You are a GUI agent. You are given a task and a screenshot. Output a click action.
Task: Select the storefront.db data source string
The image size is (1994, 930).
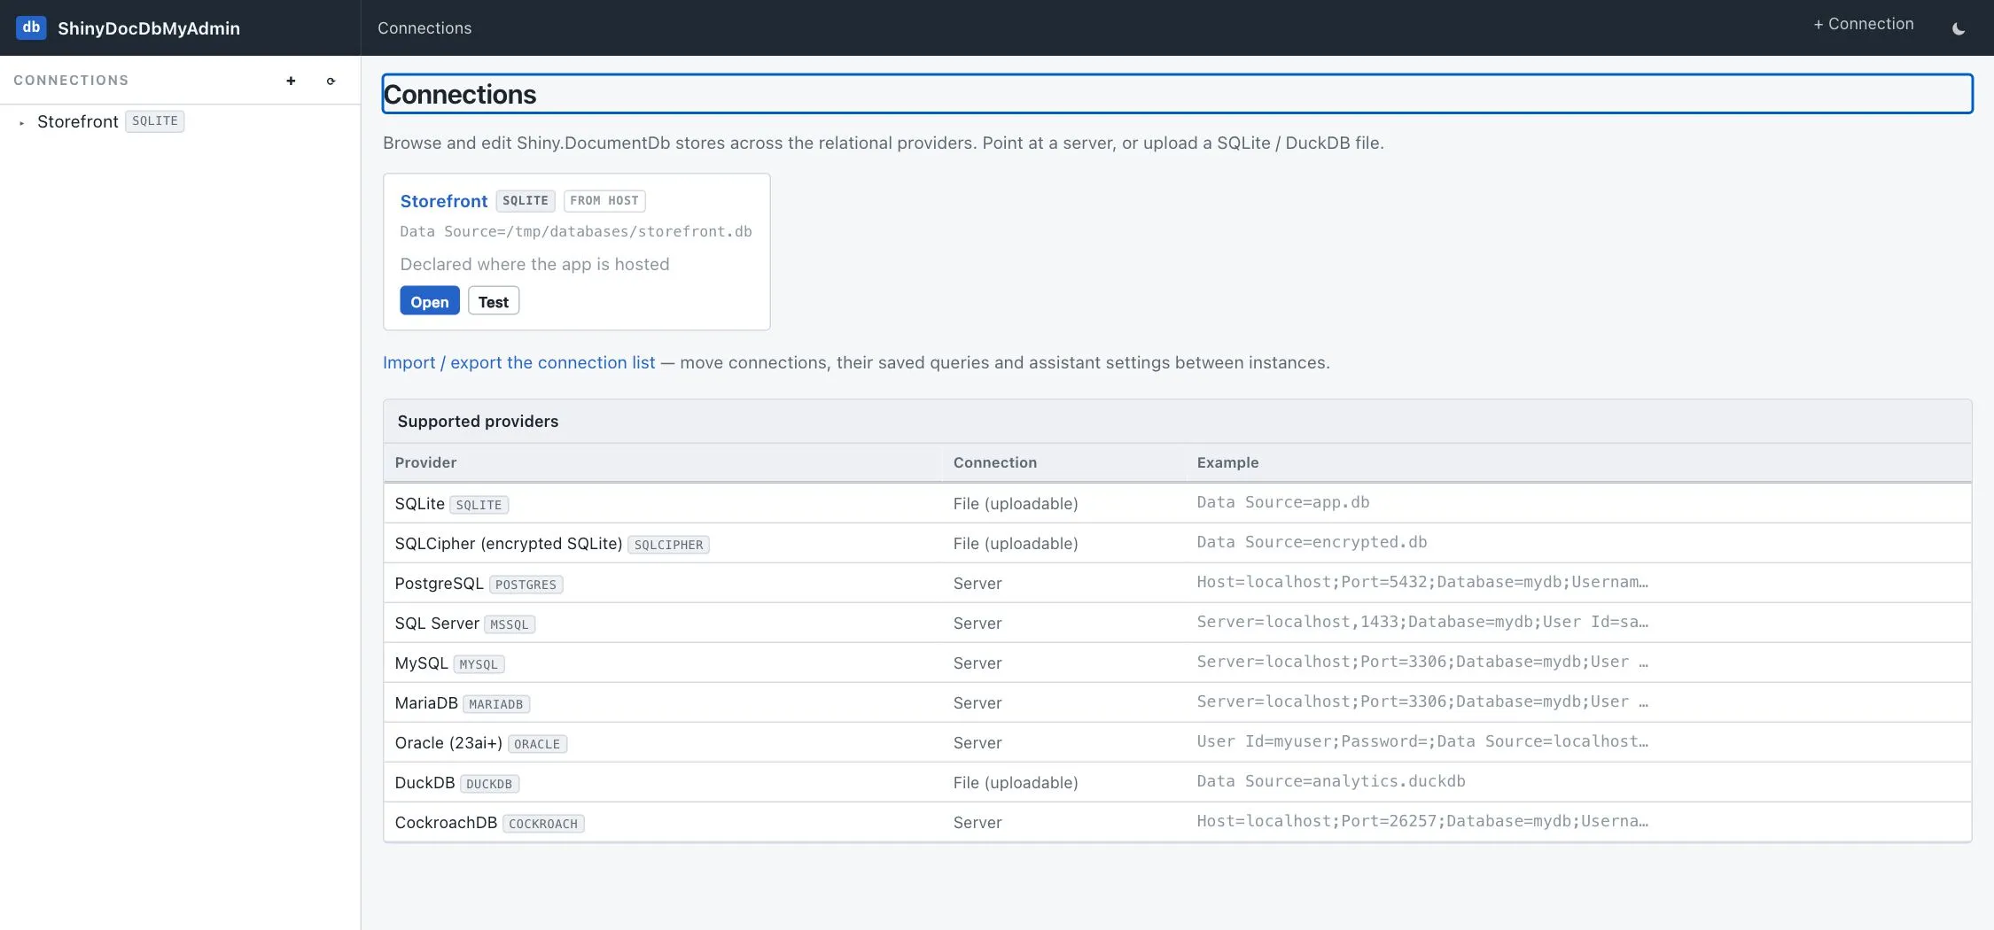(x=576, y=231)
